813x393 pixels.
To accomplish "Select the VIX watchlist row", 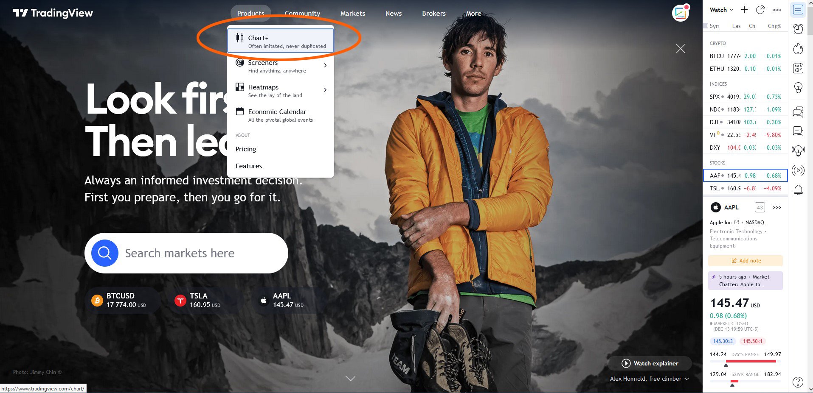I will pyautogui.click(x=745, y=135).
